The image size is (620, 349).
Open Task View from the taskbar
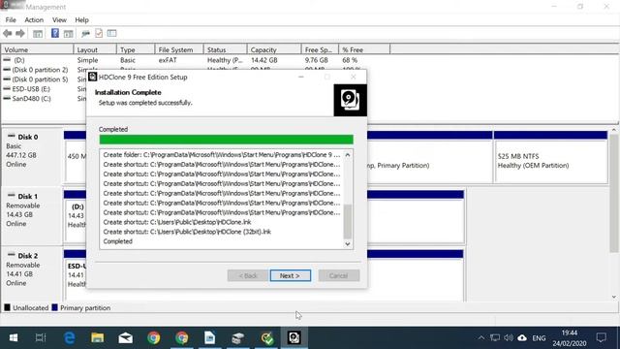[x=41, y=338]
